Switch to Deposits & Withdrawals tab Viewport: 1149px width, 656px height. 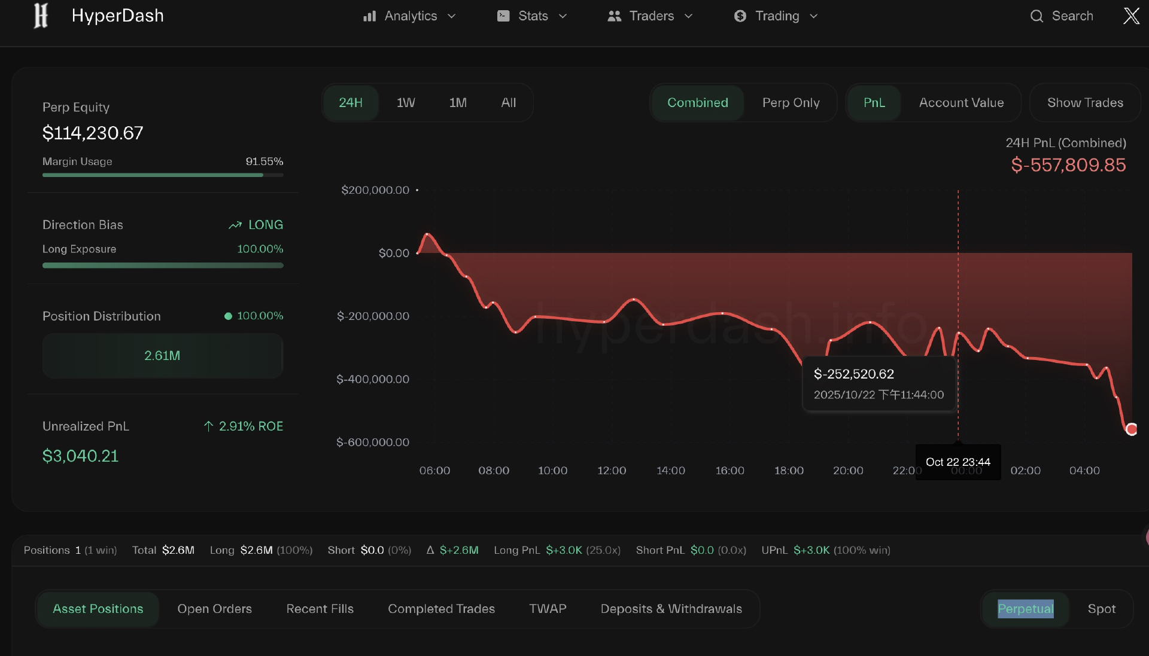tap(671, 609)
